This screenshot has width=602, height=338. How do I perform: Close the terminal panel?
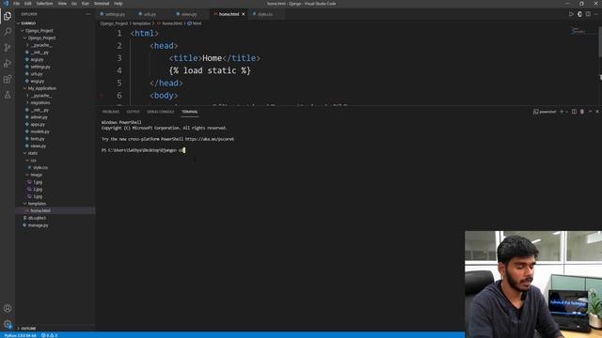click(597, 112)
